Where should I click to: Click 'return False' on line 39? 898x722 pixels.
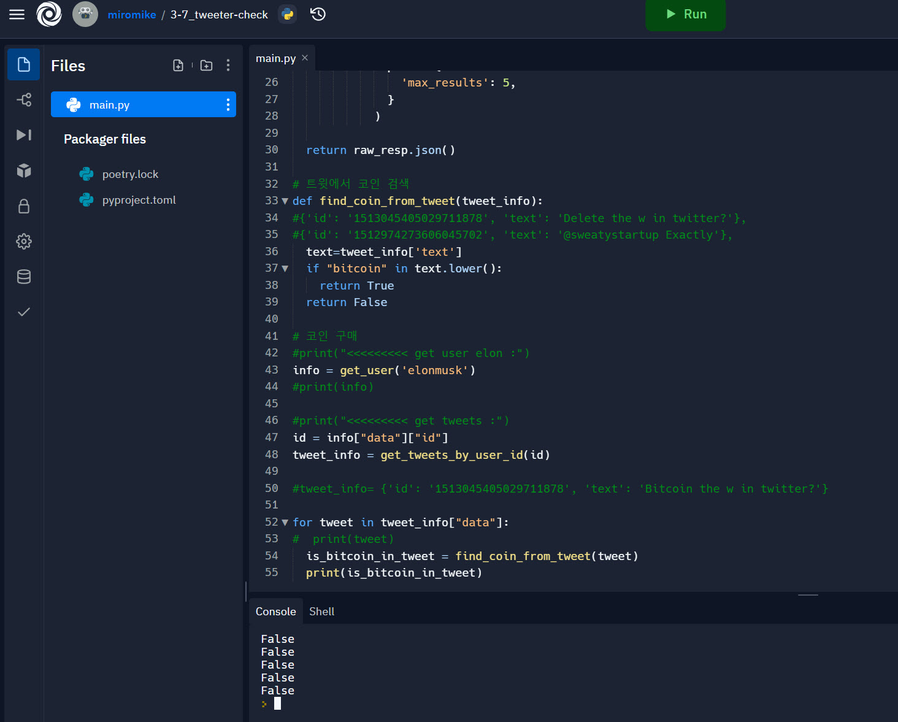[347, 302]
